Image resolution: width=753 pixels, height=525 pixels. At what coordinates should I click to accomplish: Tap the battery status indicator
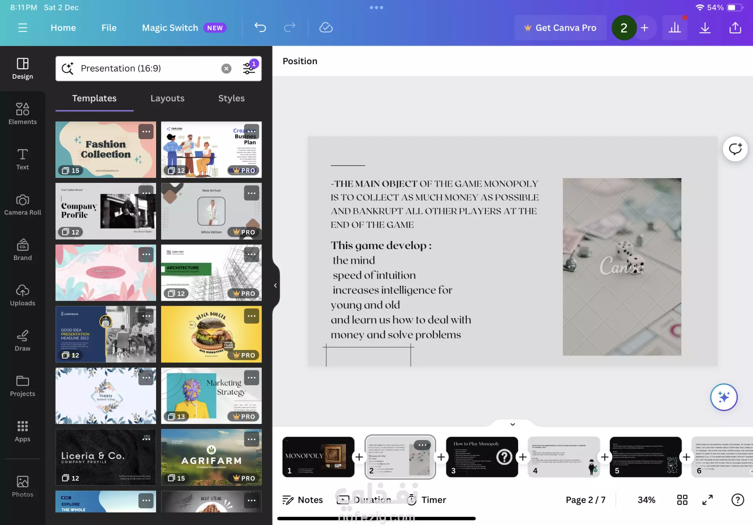(735, 7)
